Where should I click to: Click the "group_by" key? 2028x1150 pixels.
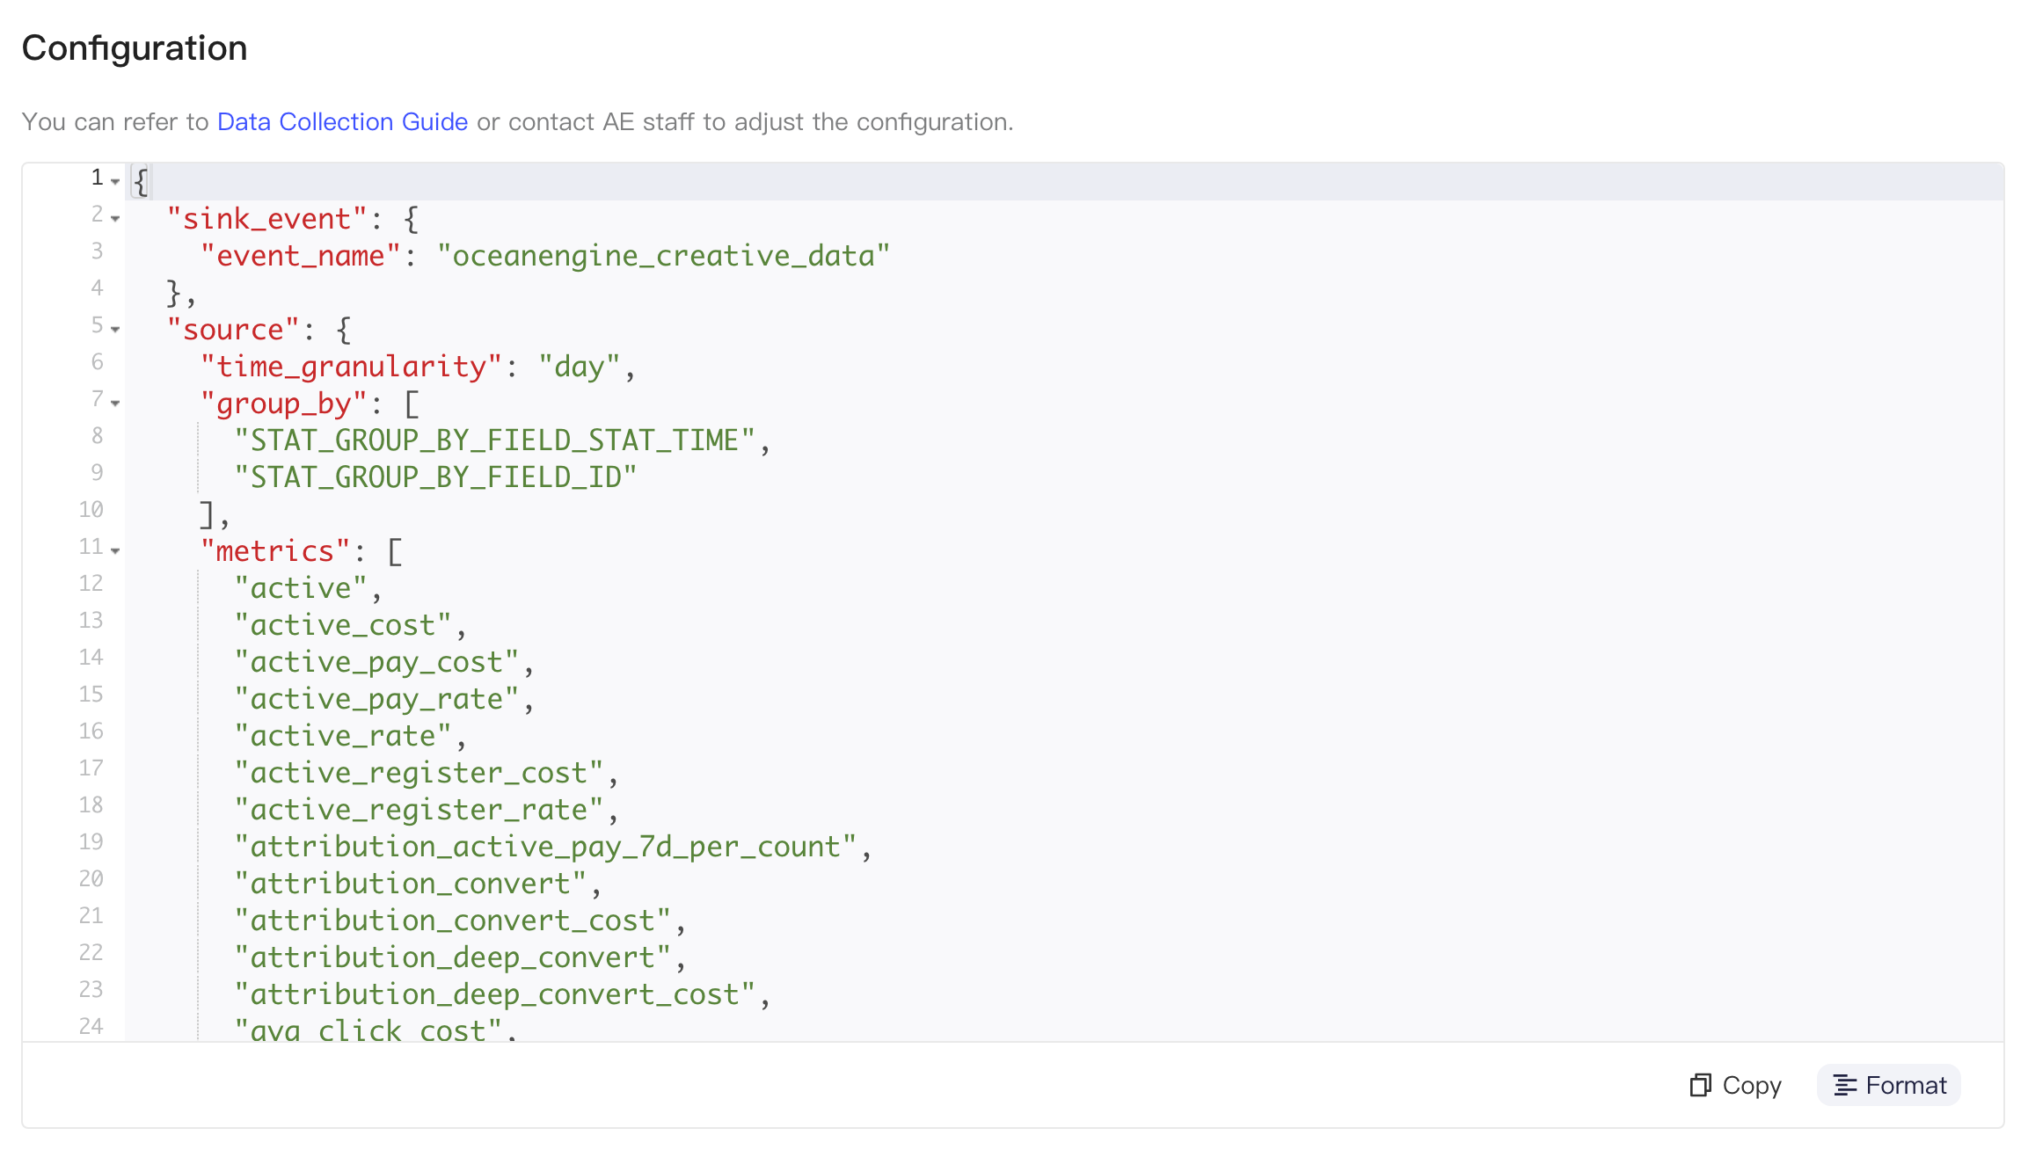(x=284, y=404)
